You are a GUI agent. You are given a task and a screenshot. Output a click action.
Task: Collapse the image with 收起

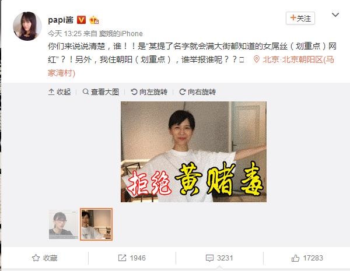60,91
